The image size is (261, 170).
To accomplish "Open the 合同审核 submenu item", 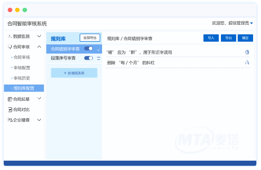I will (22, 57).
